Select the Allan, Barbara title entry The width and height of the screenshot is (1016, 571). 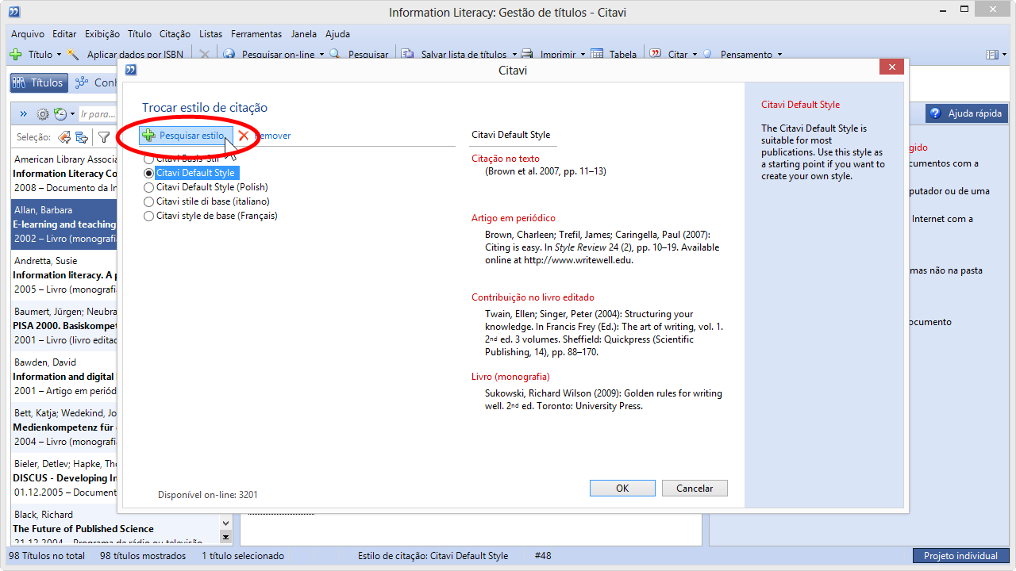tap(65, 224)
